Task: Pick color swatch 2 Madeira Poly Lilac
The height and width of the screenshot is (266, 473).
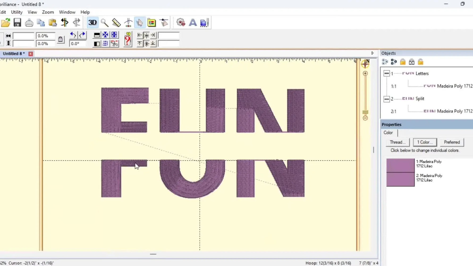Action: (x=400, y=179)
